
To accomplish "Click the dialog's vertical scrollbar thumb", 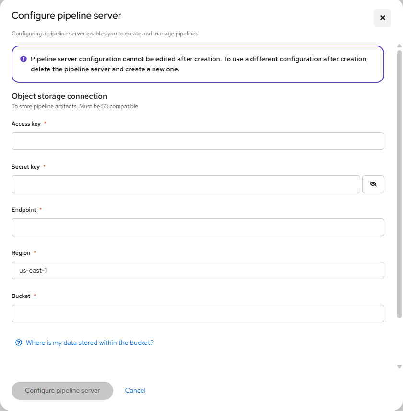I will [399, 182].
